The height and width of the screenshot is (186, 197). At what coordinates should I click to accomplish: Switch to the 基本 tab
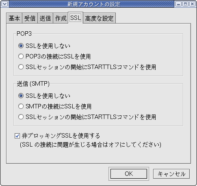(14, 18)
